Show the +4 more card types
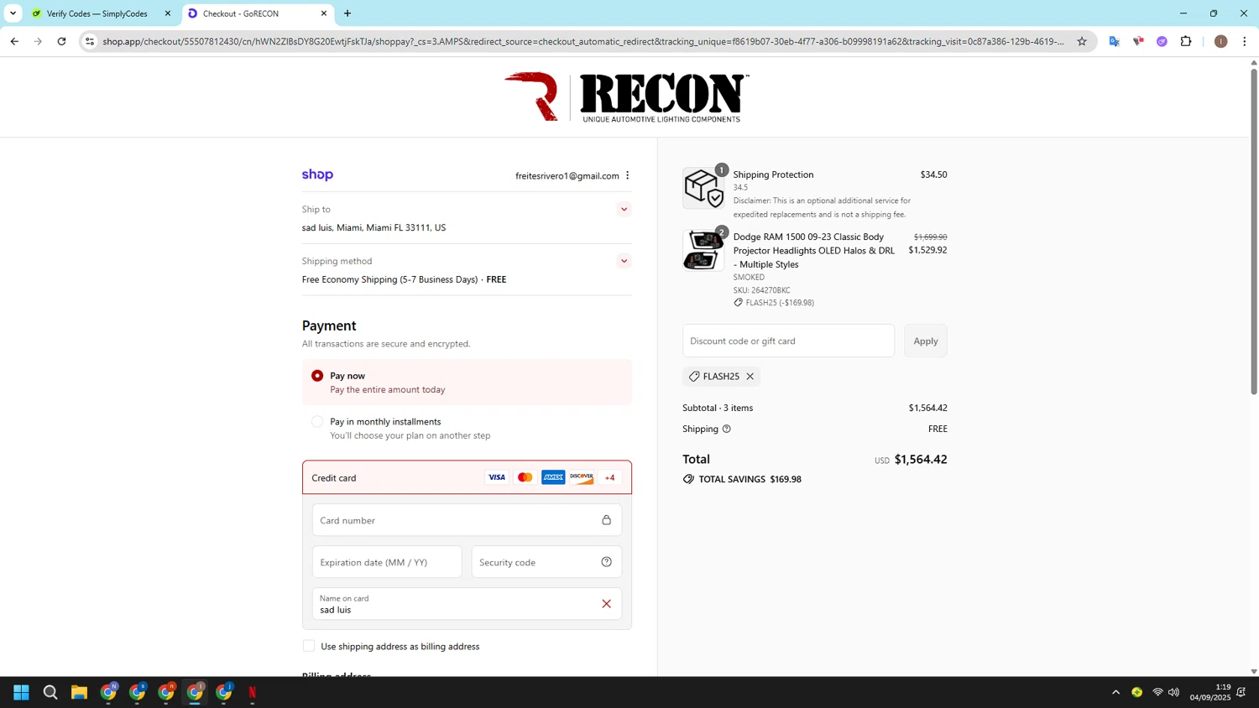The height and width of the screenshot is (708, 1259). [610, 477]
